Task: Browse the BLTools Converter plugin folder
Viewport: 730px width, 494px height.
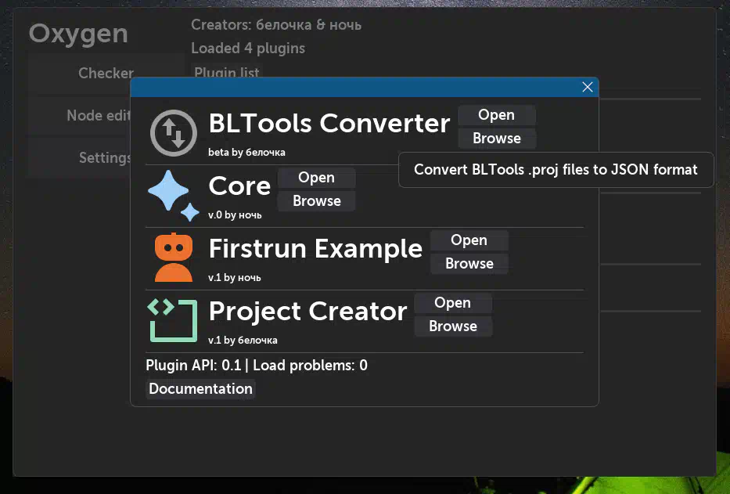Action: (x=497, y=139)
